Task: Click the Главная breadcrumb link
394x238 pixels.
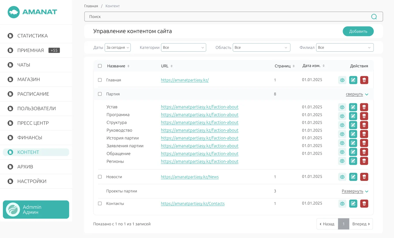Action: [91, 6]
